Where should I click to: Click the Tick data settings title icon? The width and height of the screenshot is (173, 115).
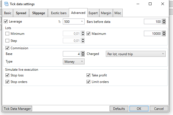[x=6, y=4]
